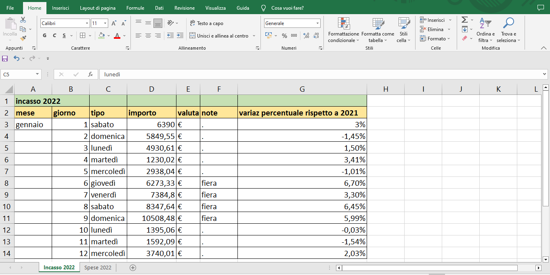Decrease font size with the small A icon
This screenshot has width=550, height=275.
pos(124,23)
